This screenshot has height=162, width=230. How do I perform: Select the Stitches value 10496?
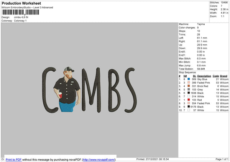(x=224, y=3)
